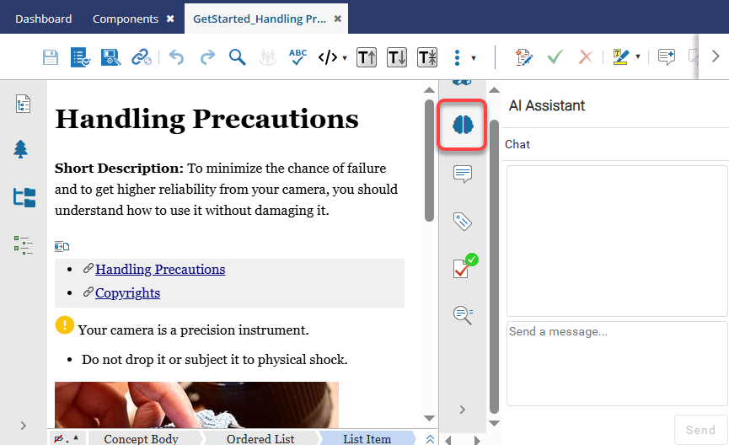The width and height of the screenshot is (729, 445).
Task: Open the comments speech bubble side panel
Action: click(462, 174)
